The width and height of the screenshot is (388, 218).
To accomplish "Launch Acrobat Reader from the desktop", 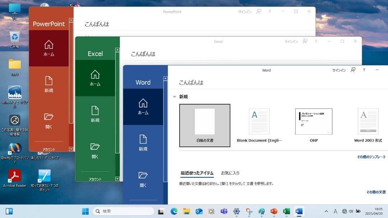I will point(14,178).
